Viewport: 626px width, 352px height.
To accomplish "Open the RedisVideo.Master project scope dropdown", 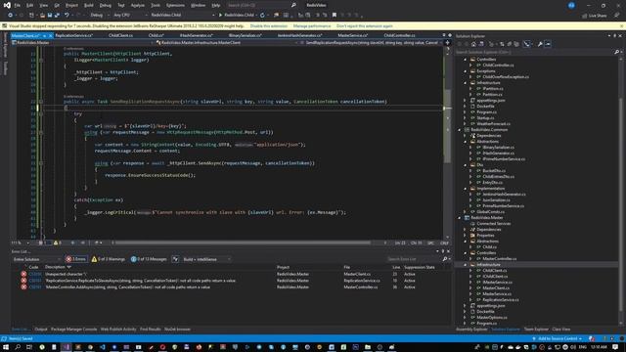I will [x=83, y=43].
